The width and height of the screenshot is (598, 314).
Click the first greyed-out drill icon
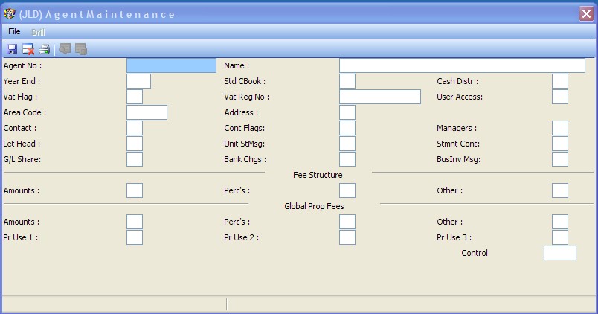point(65,49)
